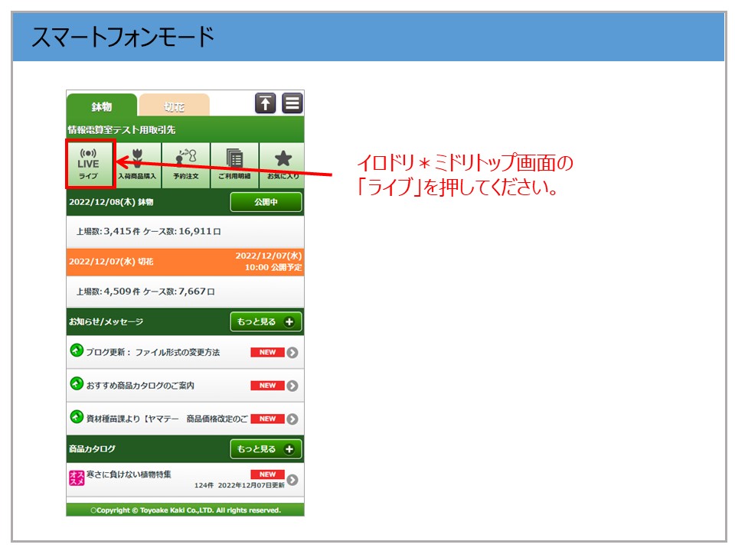Expand arrow on 寒さに負けない植物特集 row
735x551 pixels.
click(292, 480)
